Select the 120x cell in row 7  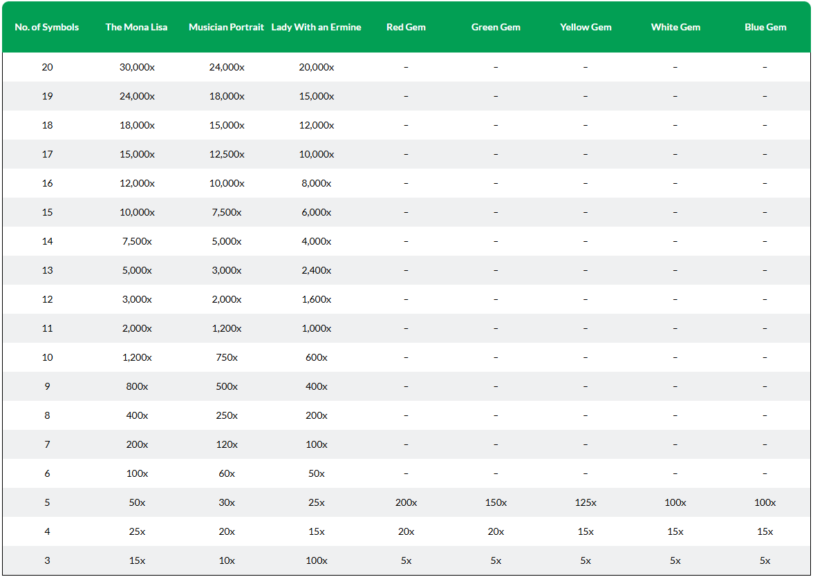[227, 445]
